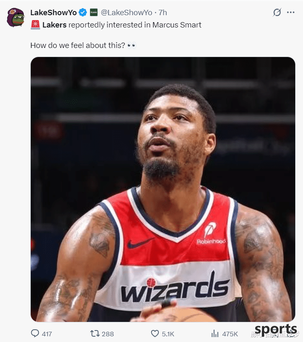Click the 5.1K likes count

[168, 334]
